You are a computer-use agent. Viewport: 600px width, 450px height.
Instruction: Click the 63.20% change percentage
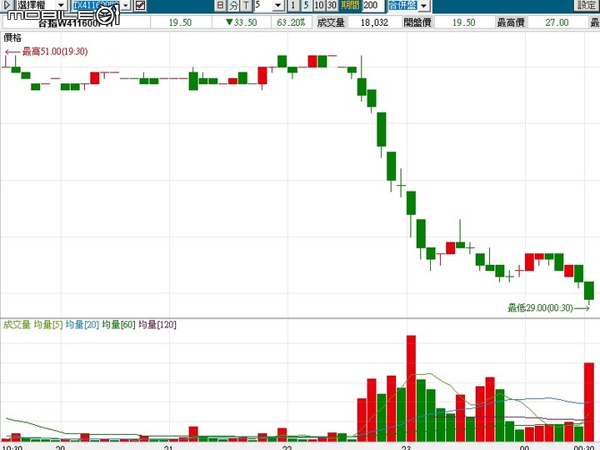coord(291,22)
